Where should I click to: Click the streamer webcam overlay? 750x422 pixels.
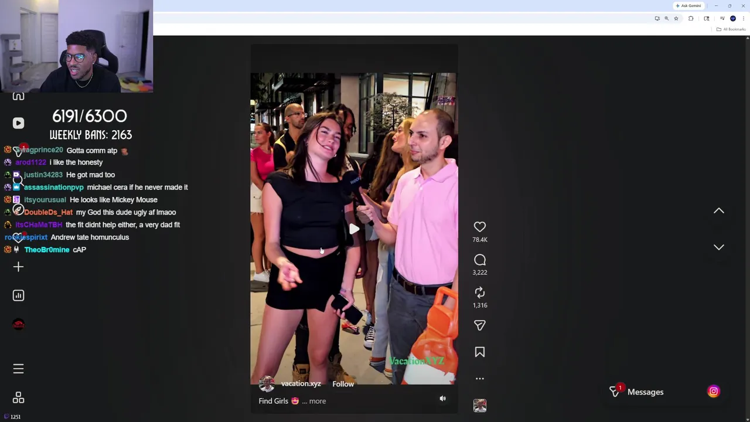pos(76,46)
